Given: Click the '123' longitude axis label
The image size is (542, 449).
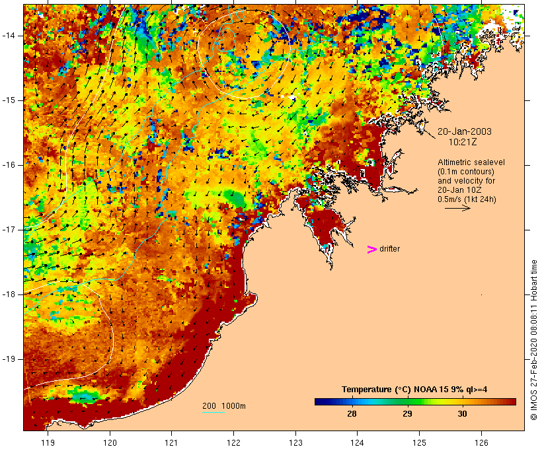Looking at the screenshot, I should (295, 442).
